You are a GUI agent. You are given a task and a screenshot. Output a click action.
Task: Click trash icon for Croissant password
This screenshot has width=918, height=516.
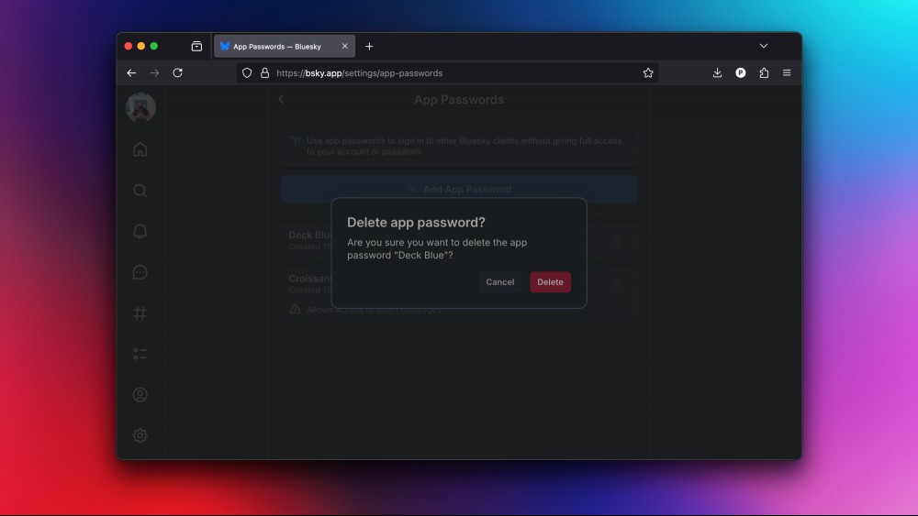click(617, 285)
